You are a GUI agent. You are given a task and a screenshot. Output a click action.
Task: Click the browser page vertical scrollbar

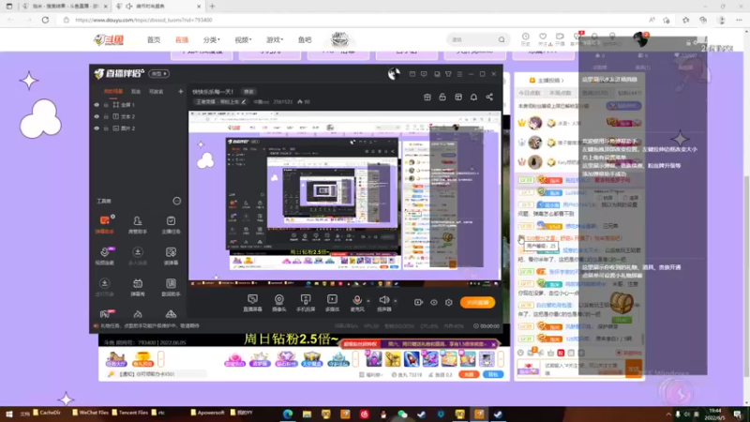[746, 278]
